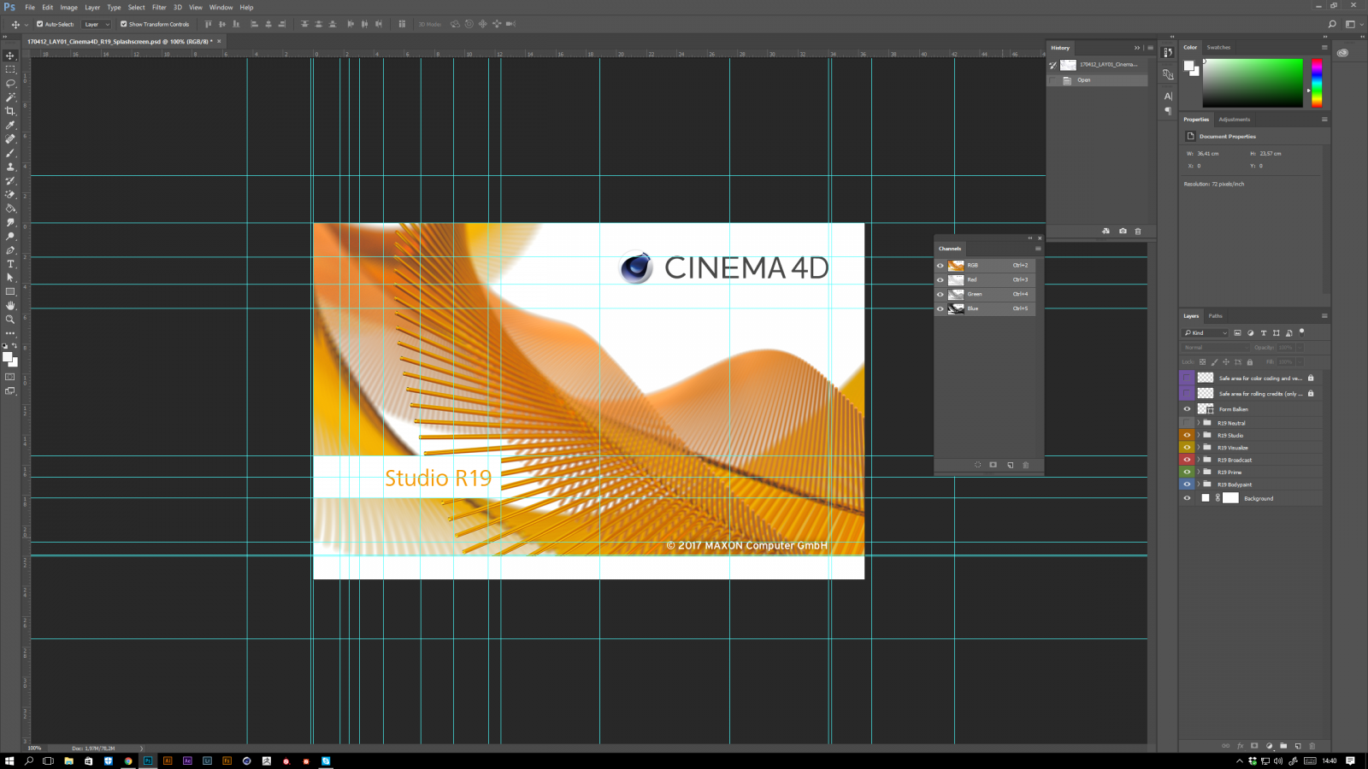Select the Rectangular Marquee tool

click(x=10, y=69)
